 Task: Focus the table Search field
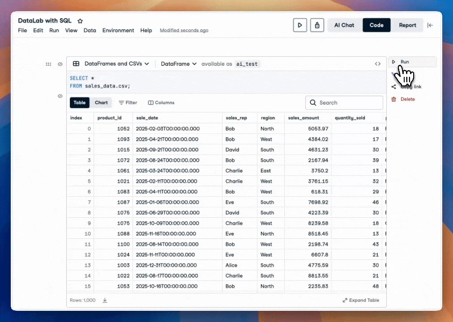344,103
